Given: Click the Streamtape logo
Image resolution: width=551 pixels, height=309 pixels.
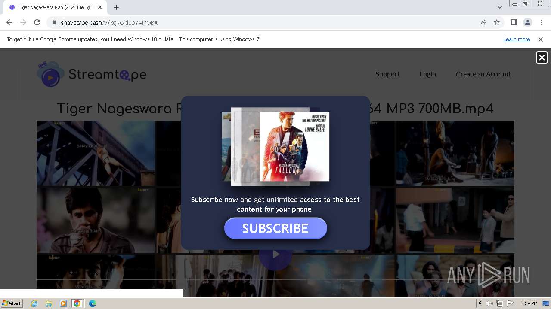Looking at the screenshot, I should (x=92, y=74).
